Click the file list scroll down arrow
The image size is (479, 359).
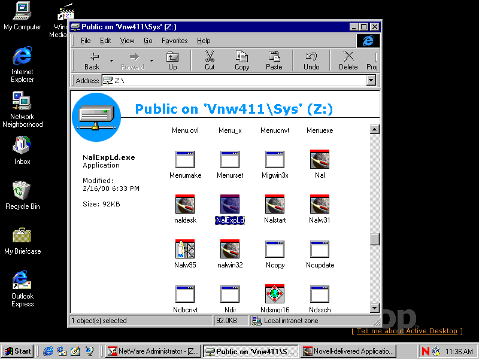[x=375, y=308]
